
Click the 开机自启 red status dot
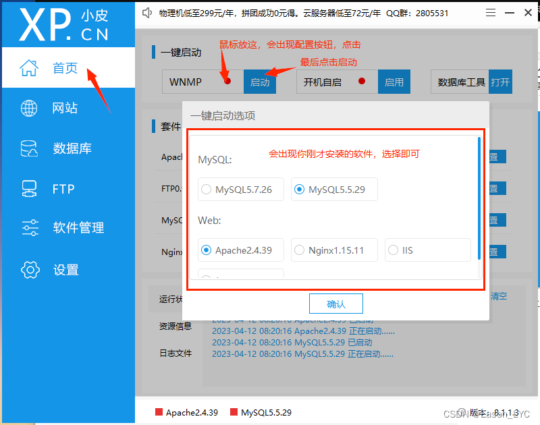[362, 81]
